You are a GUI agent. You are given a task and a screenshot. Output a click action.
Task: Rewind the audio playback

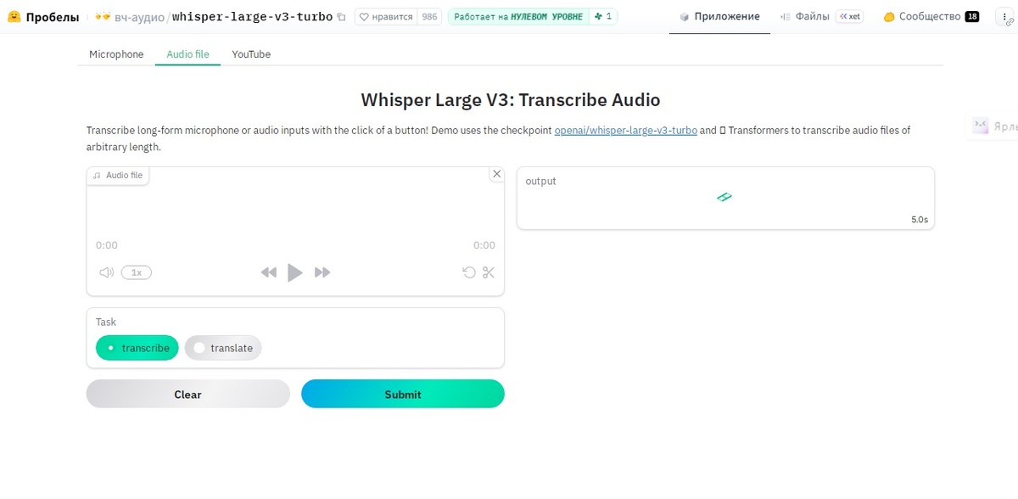pyautogui.click(x=269, y=272)
